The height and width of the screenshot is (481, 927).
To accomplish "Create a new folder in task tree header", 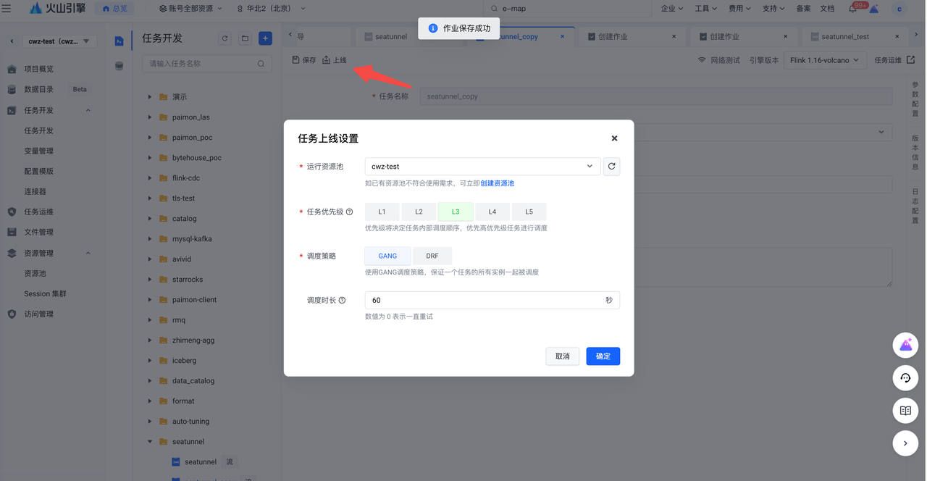I will [245, 38].
